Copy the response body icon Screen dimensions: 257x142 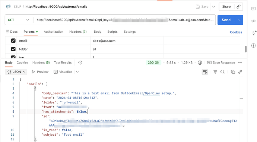tap(233, 72)
